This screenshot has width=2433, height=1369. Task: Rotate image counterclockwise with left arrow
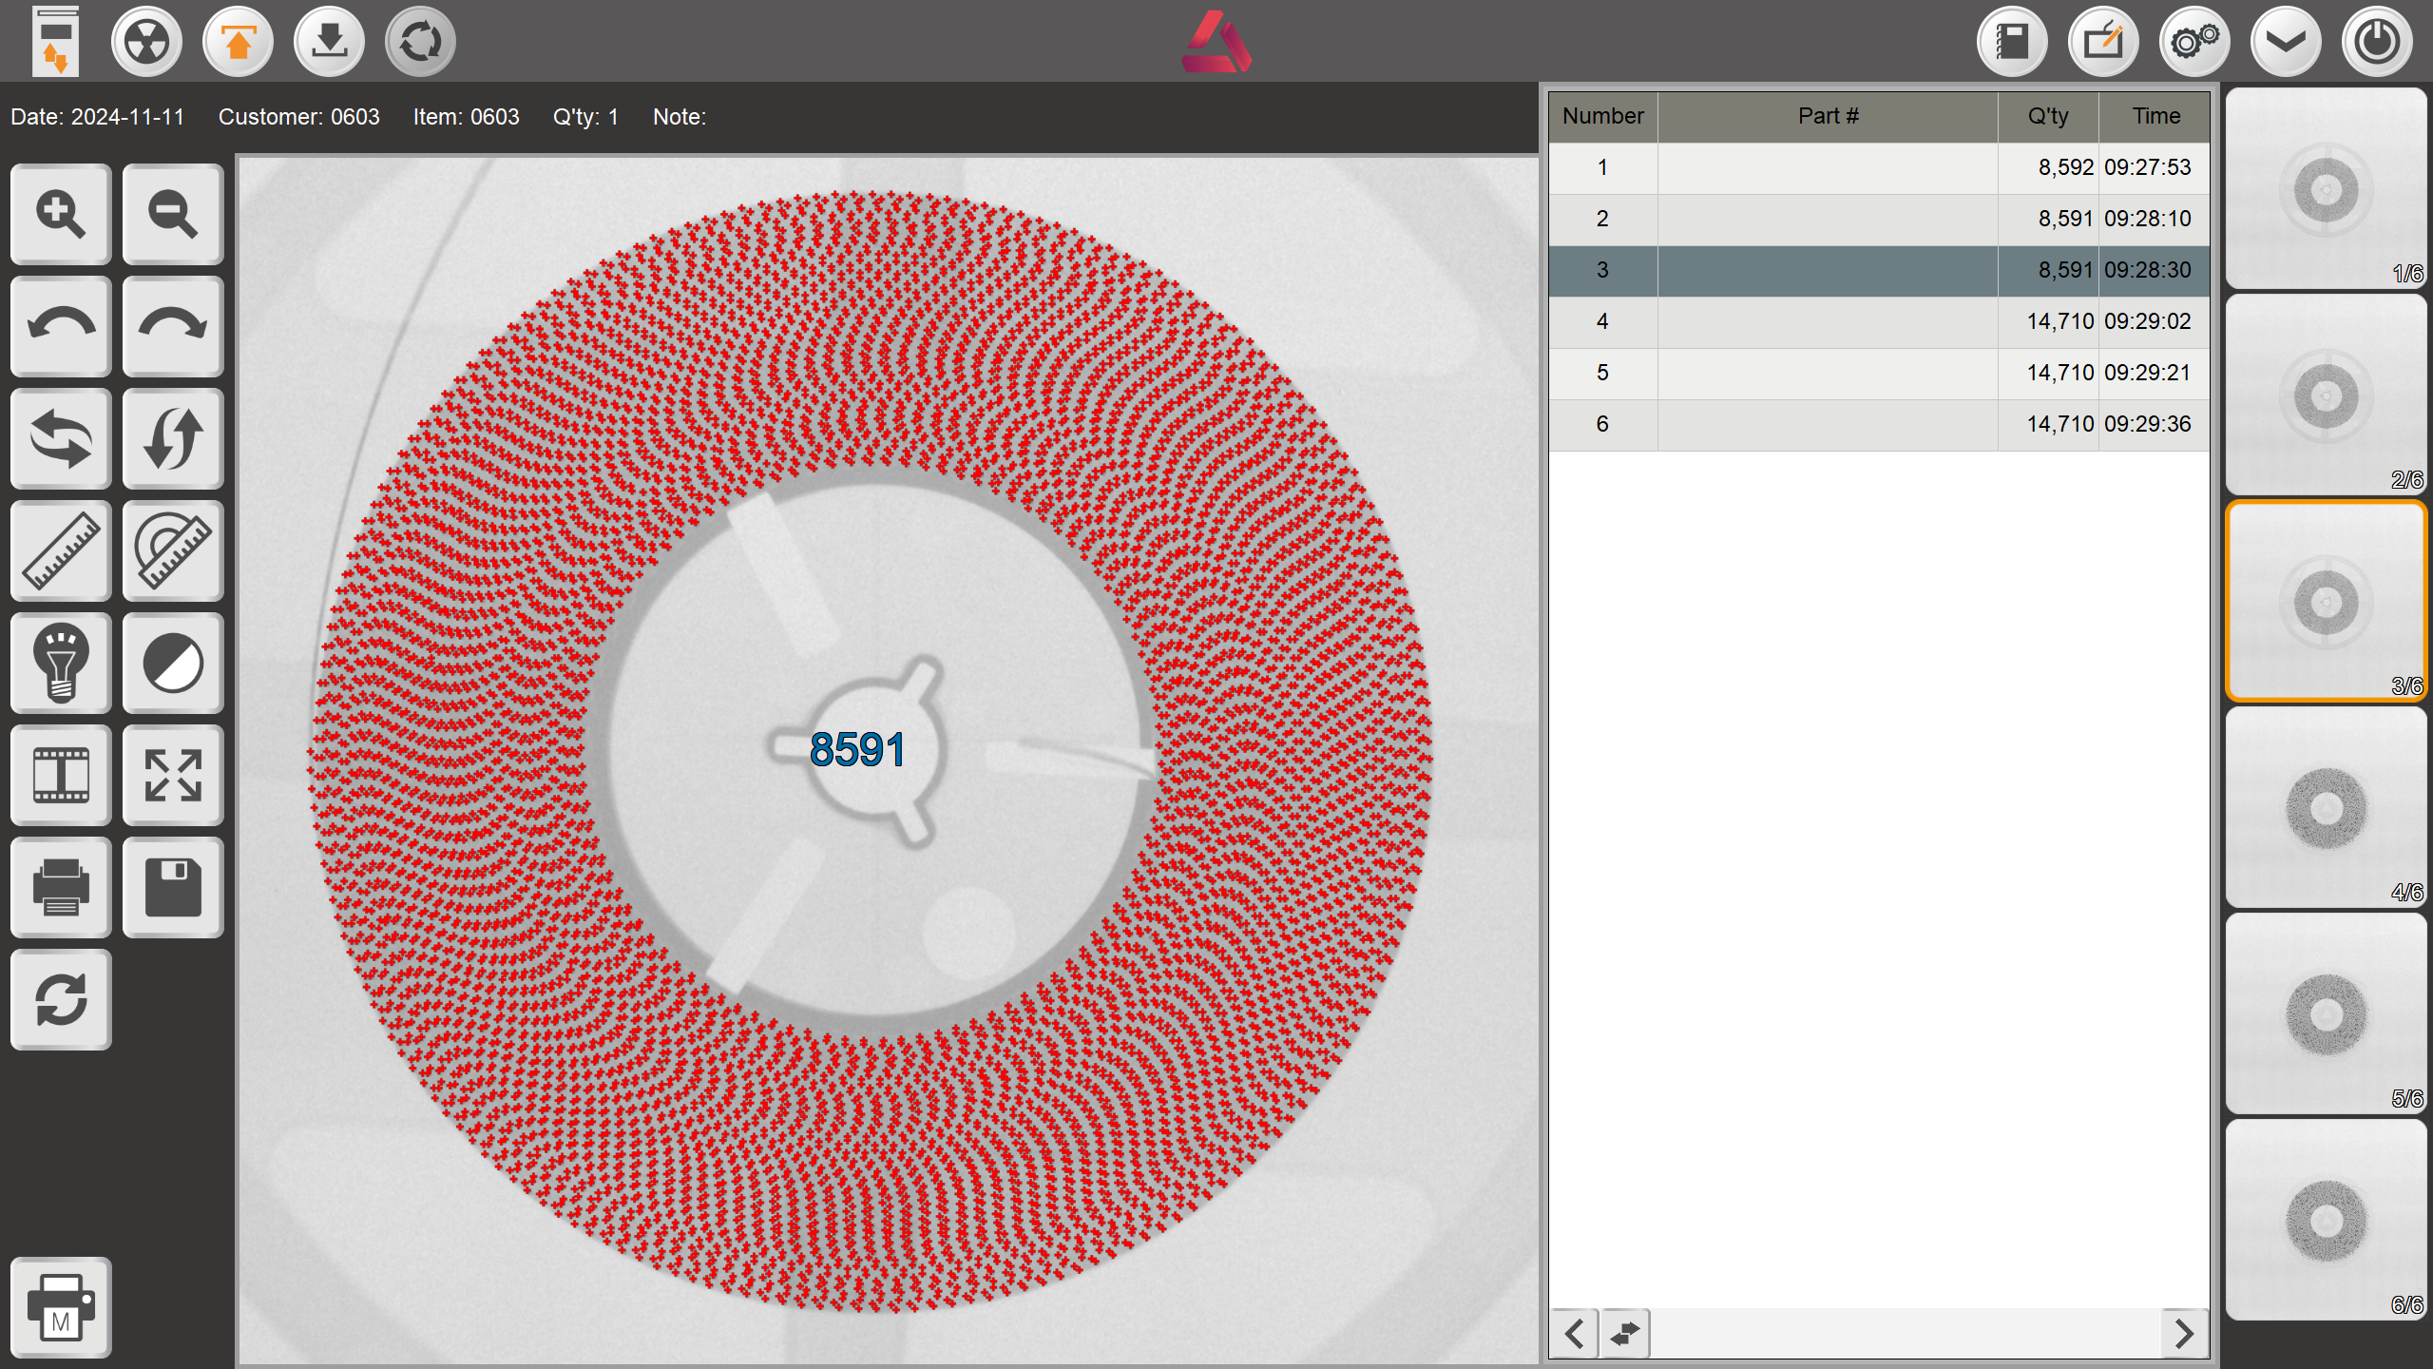(x=61, y=326)
